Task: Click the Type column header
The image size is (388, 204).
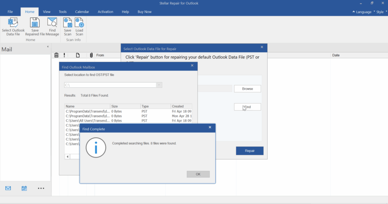Action: coord(155,106)
